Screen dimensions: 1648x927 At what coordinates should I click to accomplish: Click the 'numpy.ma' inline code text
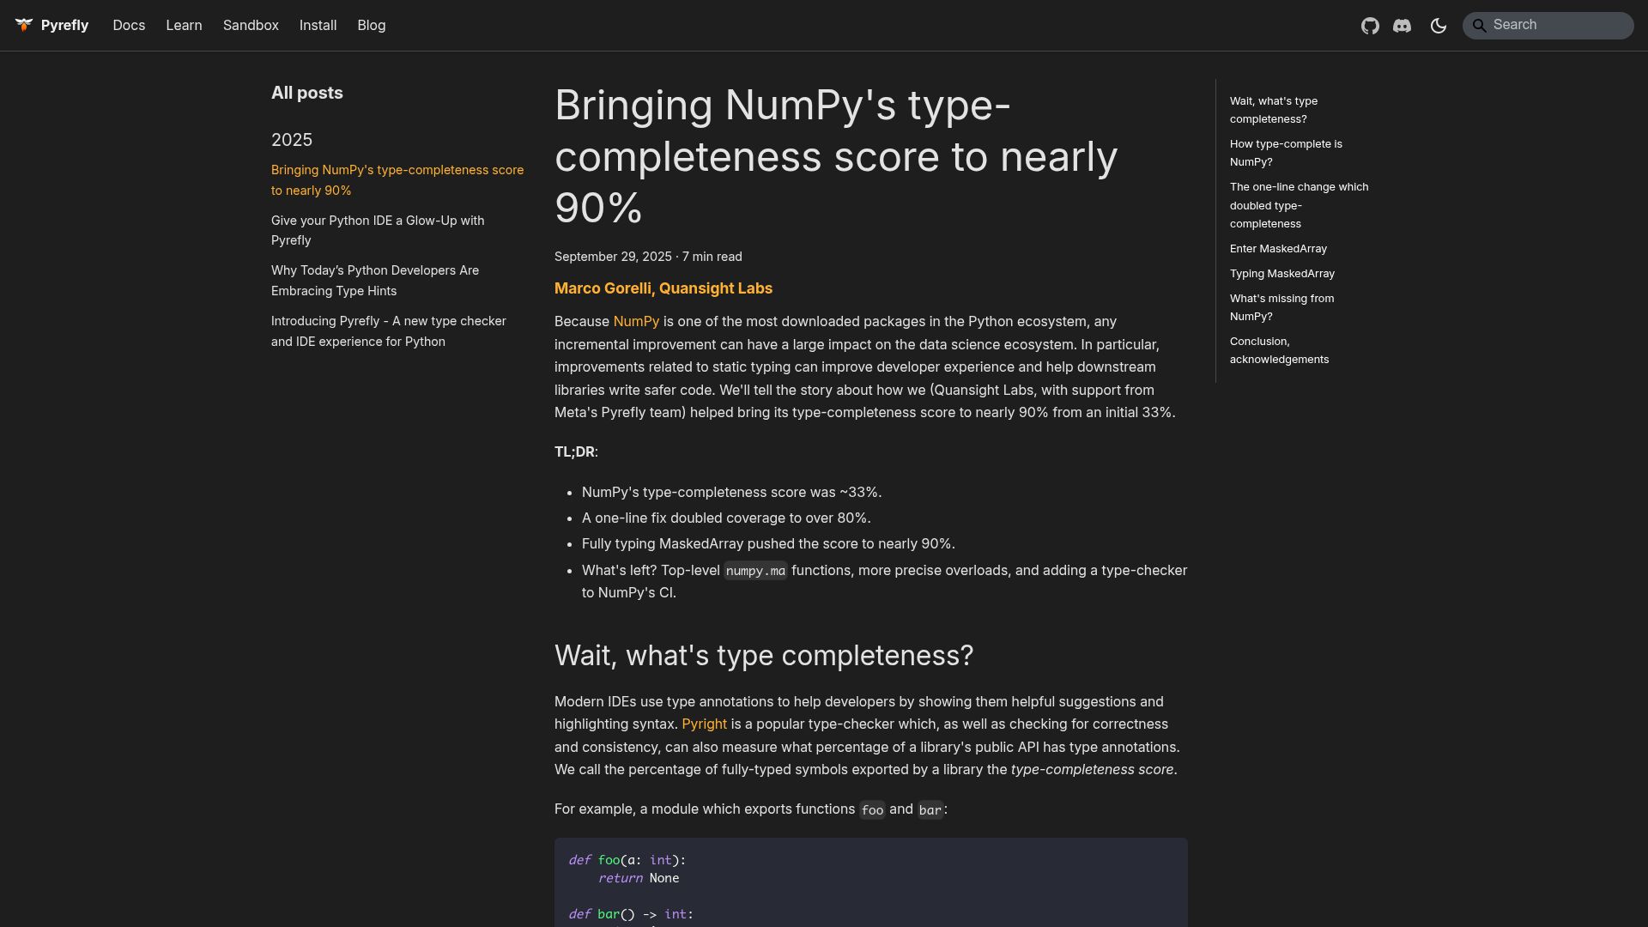click(755, 571)
